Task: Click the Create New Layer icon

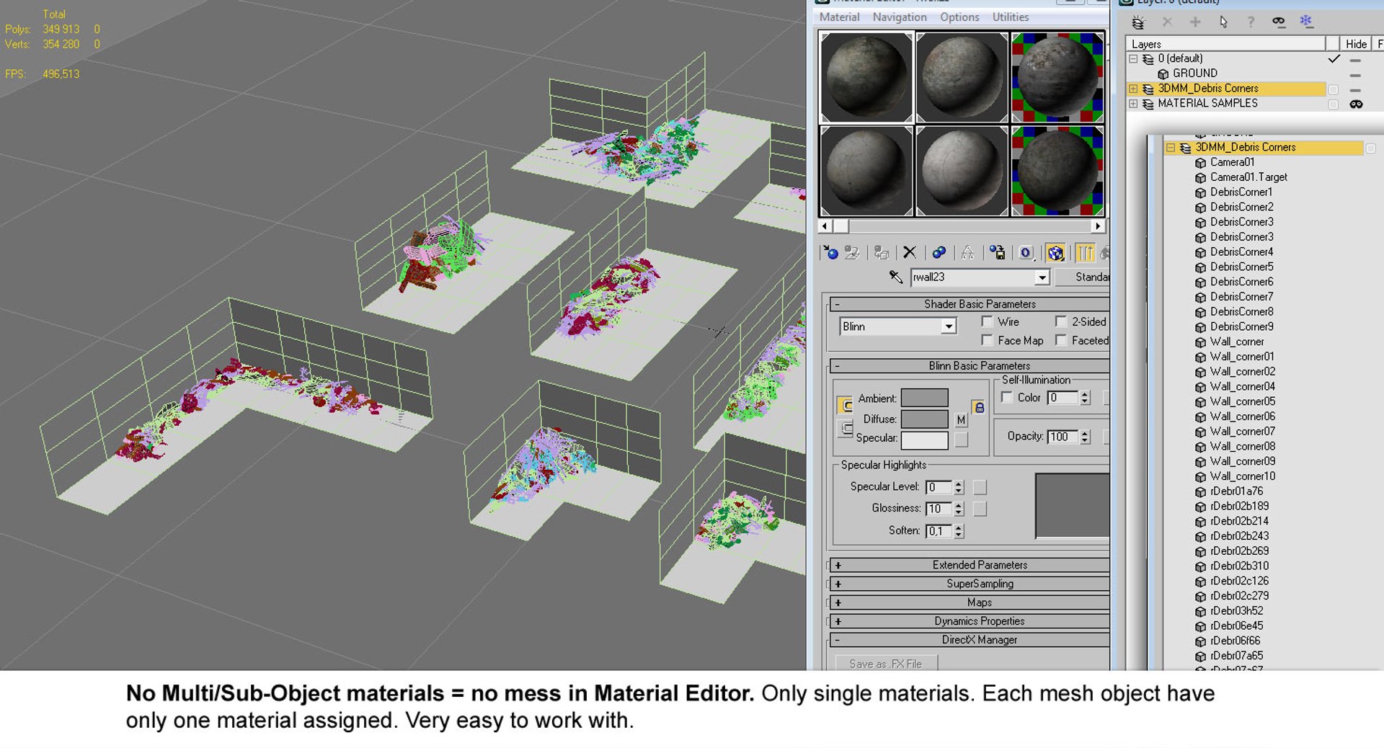Action: click(1138, 22)
